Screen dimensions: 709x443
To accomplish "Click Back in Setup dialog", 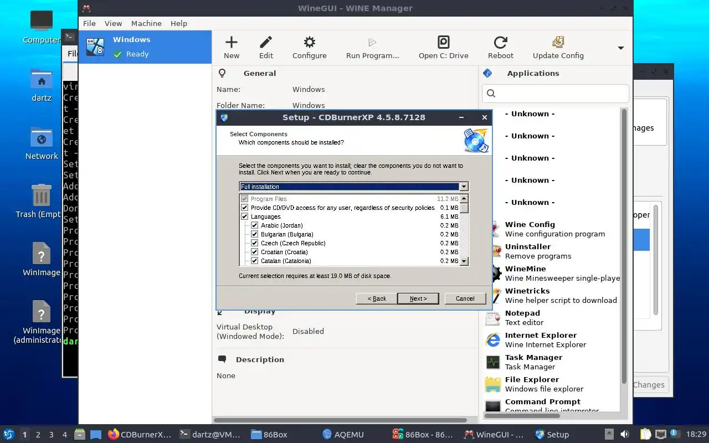I will pyautogui.click(x=377, y=298).
